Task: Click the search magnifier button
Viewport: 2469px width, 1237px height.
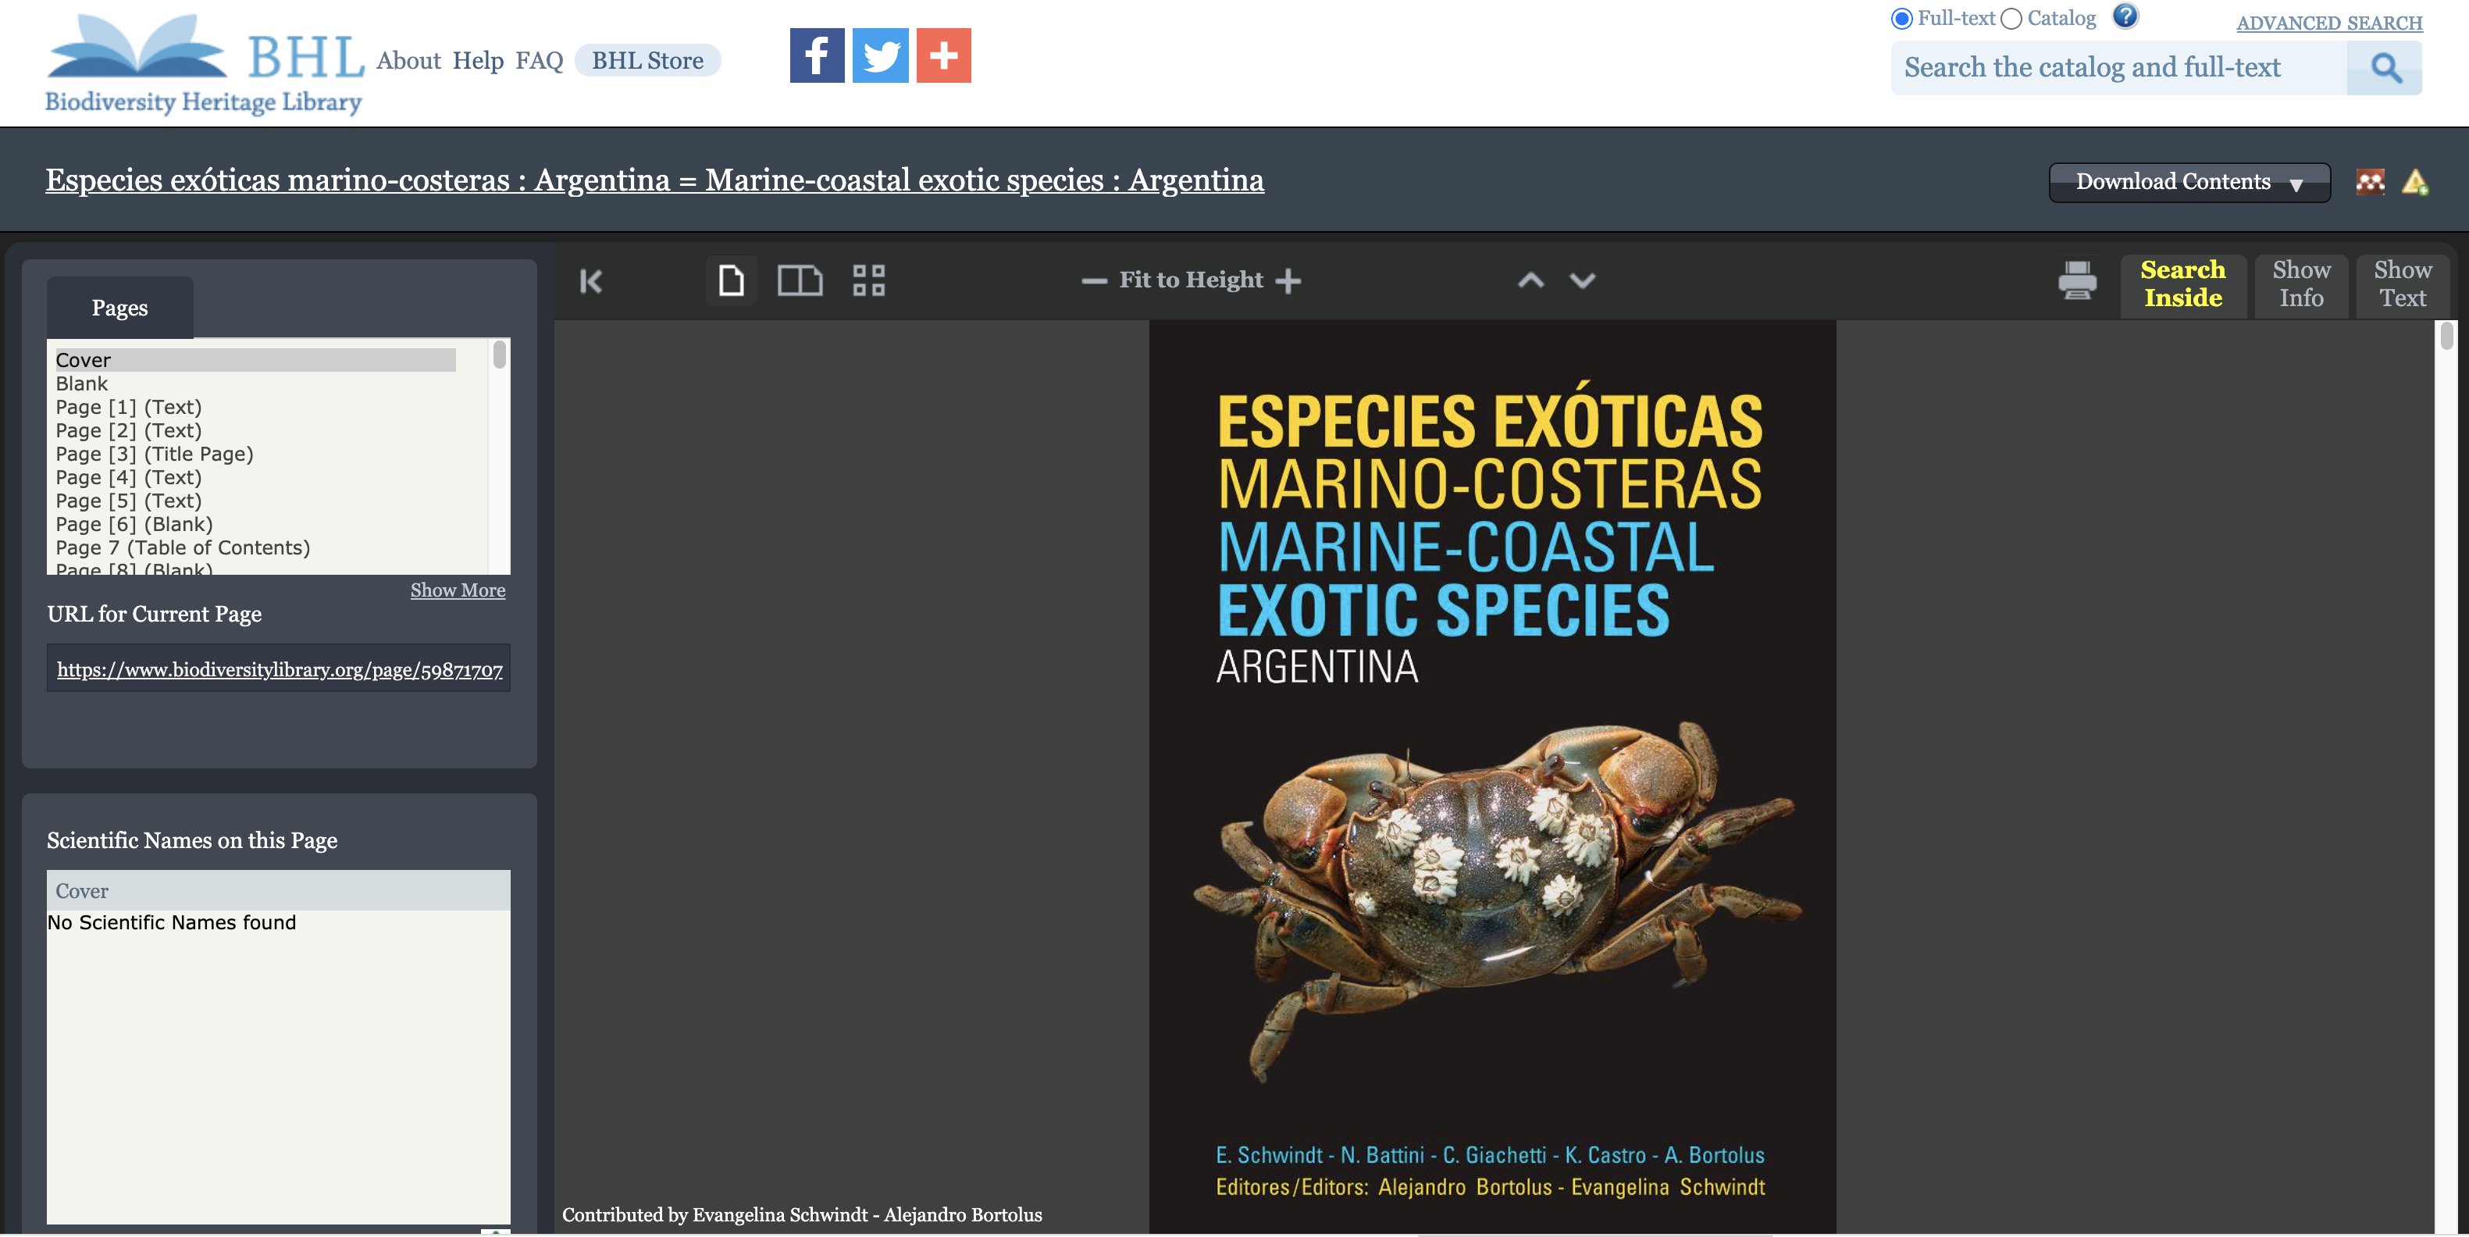Action: coord(2385,68)
